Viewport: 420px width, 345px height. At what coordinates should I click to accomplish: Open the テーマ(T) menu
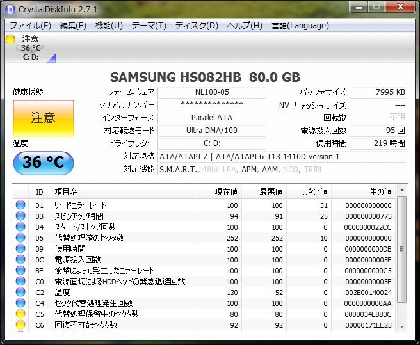[x=149, y=26]
